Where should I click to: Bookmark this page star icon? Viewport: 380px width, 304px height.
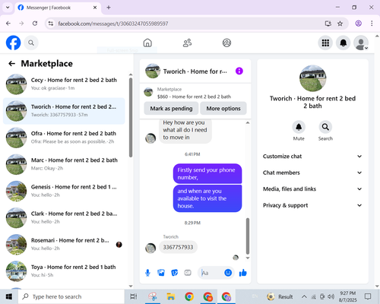coord(340,24)
